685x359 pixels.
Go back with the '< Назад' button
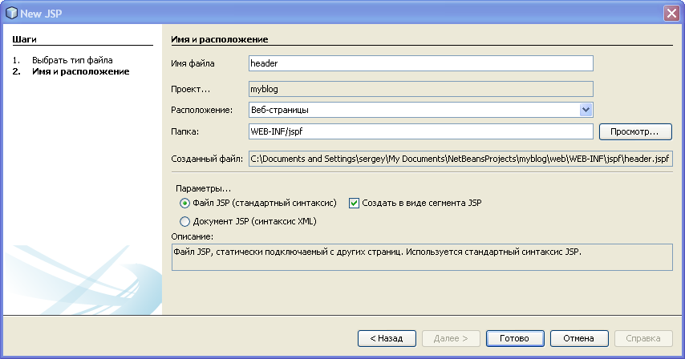coord(387,338)
